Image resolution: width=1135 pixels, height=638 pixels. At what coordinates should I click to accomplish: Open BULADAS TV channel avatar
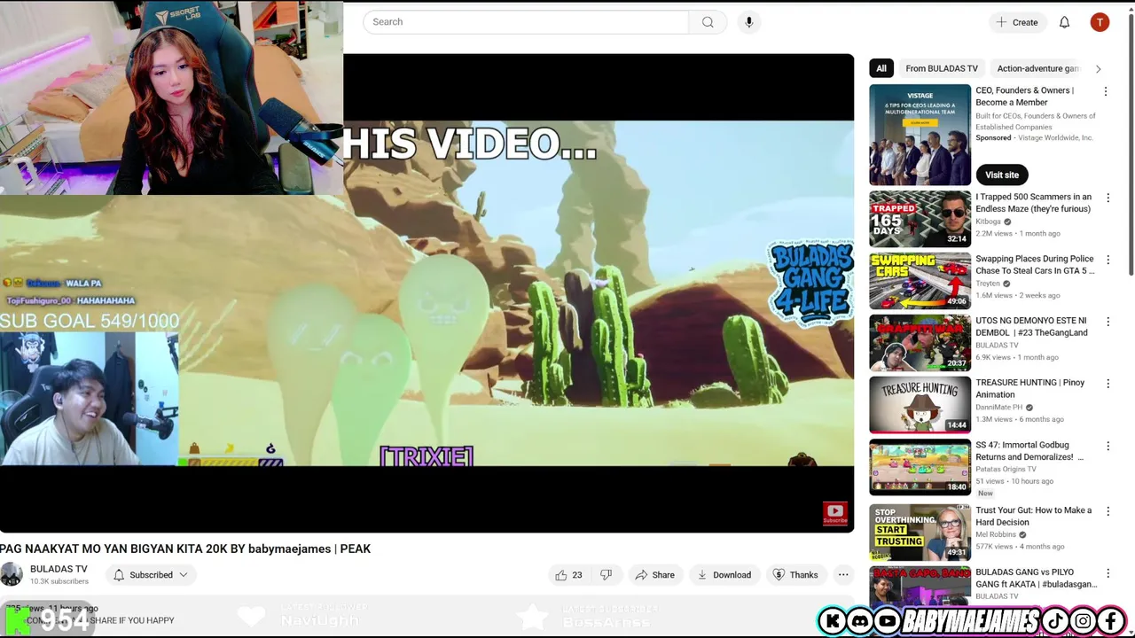click(x=12, y=574)
